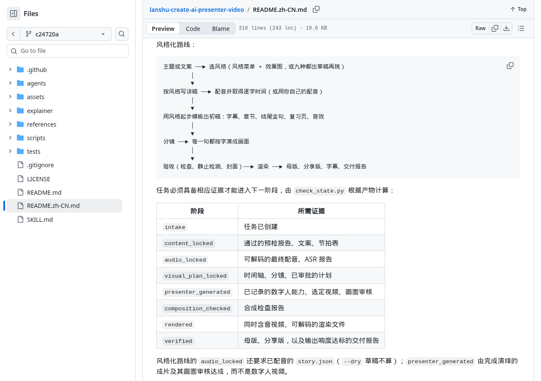Image resolution: width=541 pixels, height=381 pixels.
Task: Collapse the Files side panel
Action: click(14, 14)
